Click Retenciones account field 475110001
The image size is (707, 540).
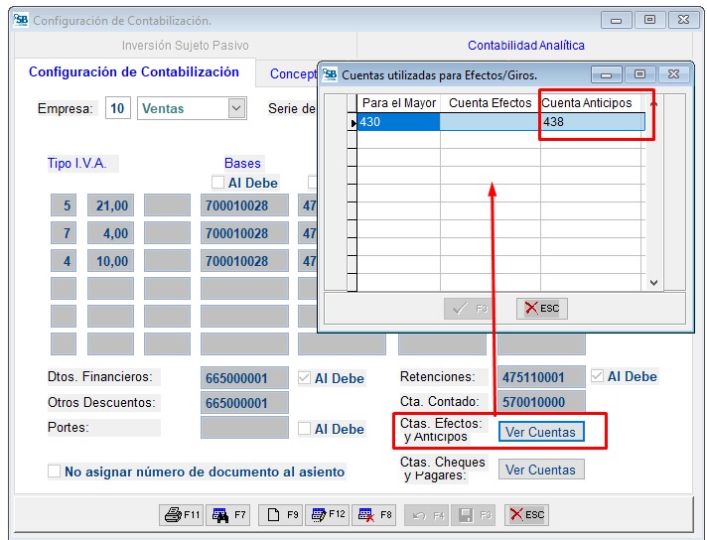pos(541,377)
